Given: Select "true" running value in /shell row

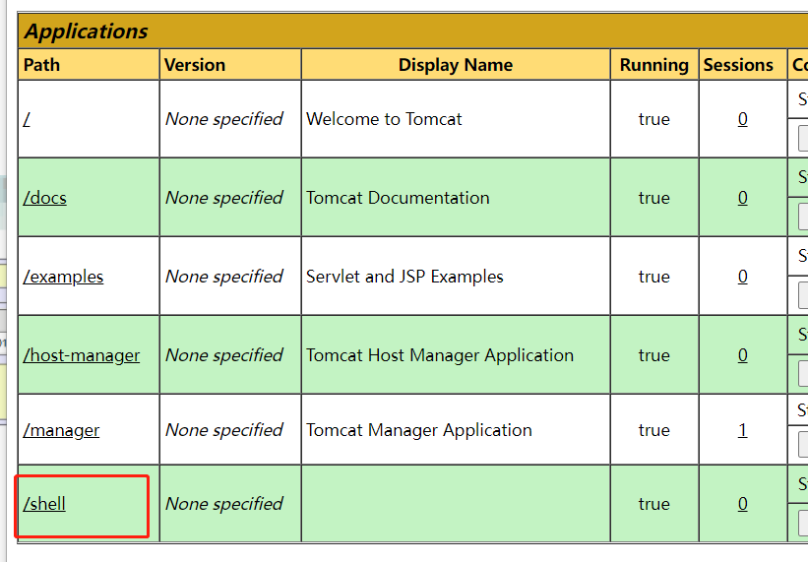Looking at the screenshot, I should tap(653, 504).
